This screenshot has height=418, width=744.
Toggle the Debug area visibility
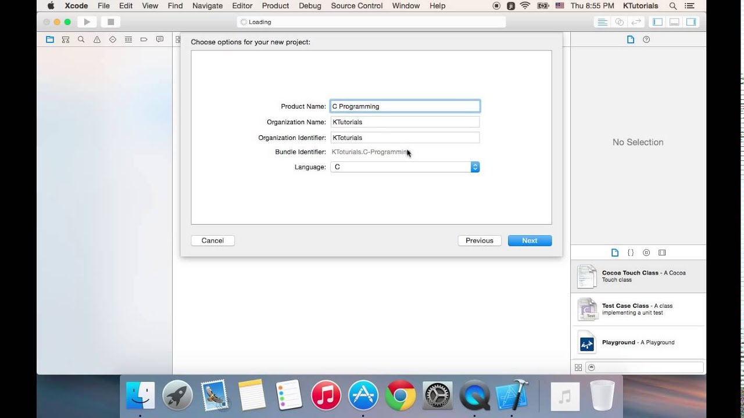pyautogui.click(x=675, y=22)
